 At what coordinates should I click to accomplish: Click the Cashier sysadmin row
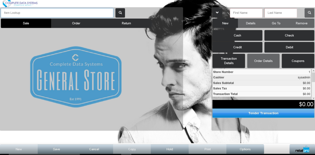(262, 78)
